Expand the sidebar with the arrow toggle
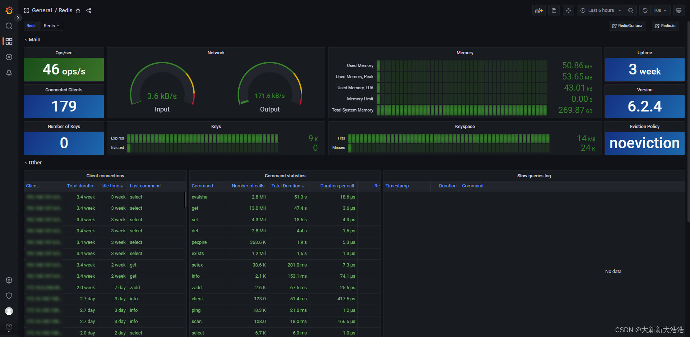The height and width of the screenshot is (337, 690). pos(18,18)
